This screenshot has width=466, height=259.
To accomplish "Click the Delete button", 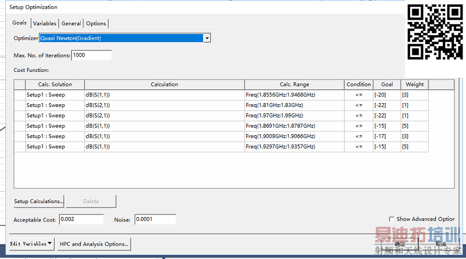I will pos(91,201).
